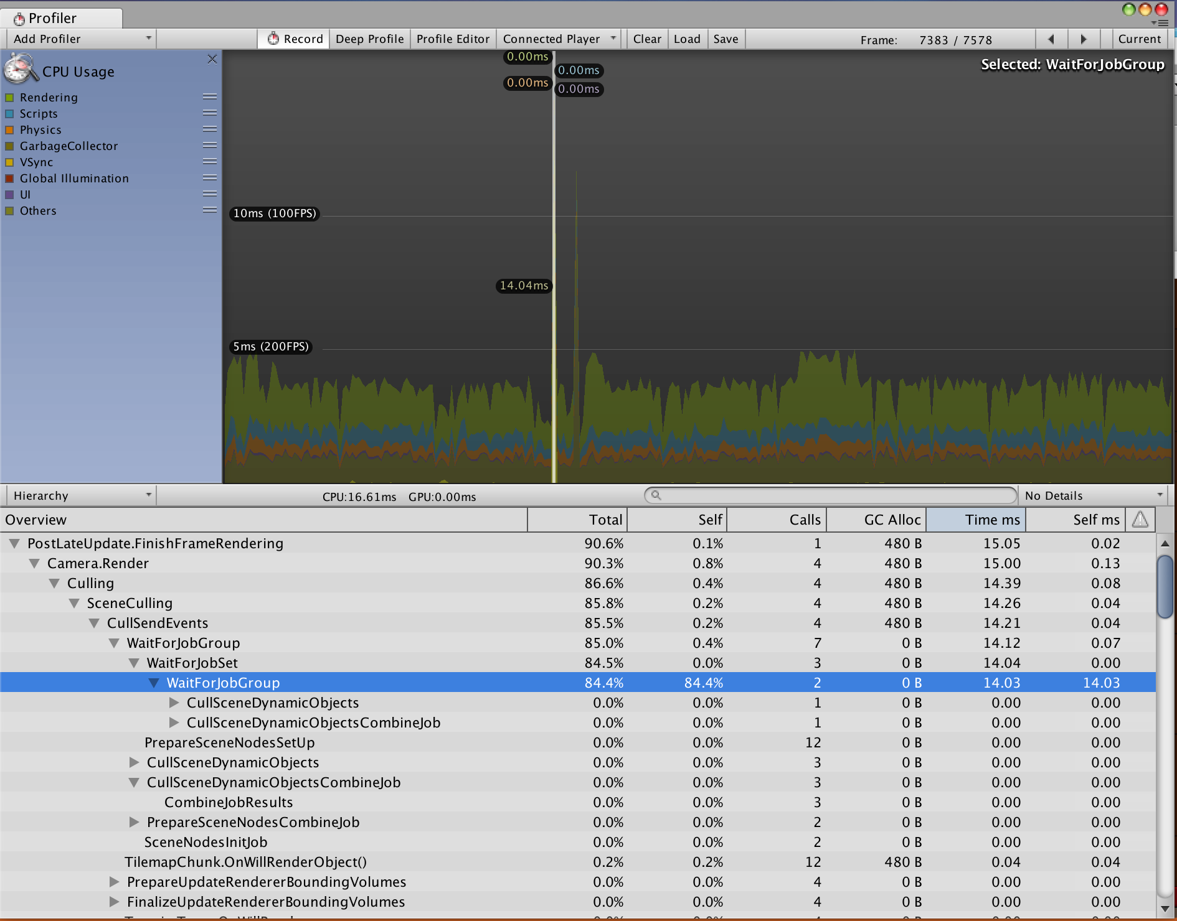This screenshot has width=1177, height=921.
Task: Select the TilemapChunk.OnWillRenderObject() row
Action: 578,862
